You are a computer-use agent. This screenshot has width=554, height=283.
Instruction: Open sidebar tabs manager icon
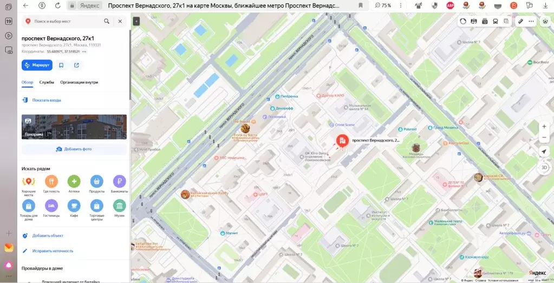[x=9, y=7]
